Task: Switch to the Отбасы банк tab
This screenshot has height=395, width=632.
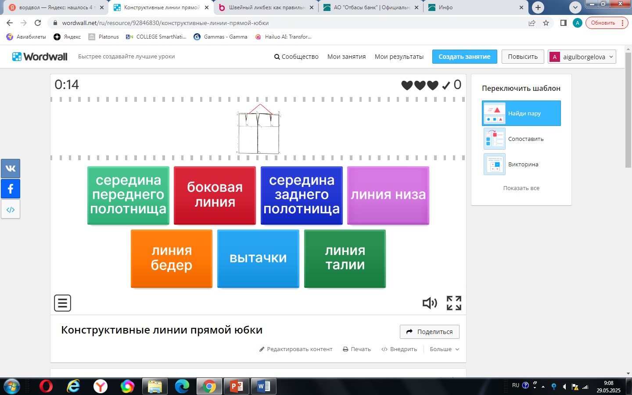Action: (x=370, y=7)
